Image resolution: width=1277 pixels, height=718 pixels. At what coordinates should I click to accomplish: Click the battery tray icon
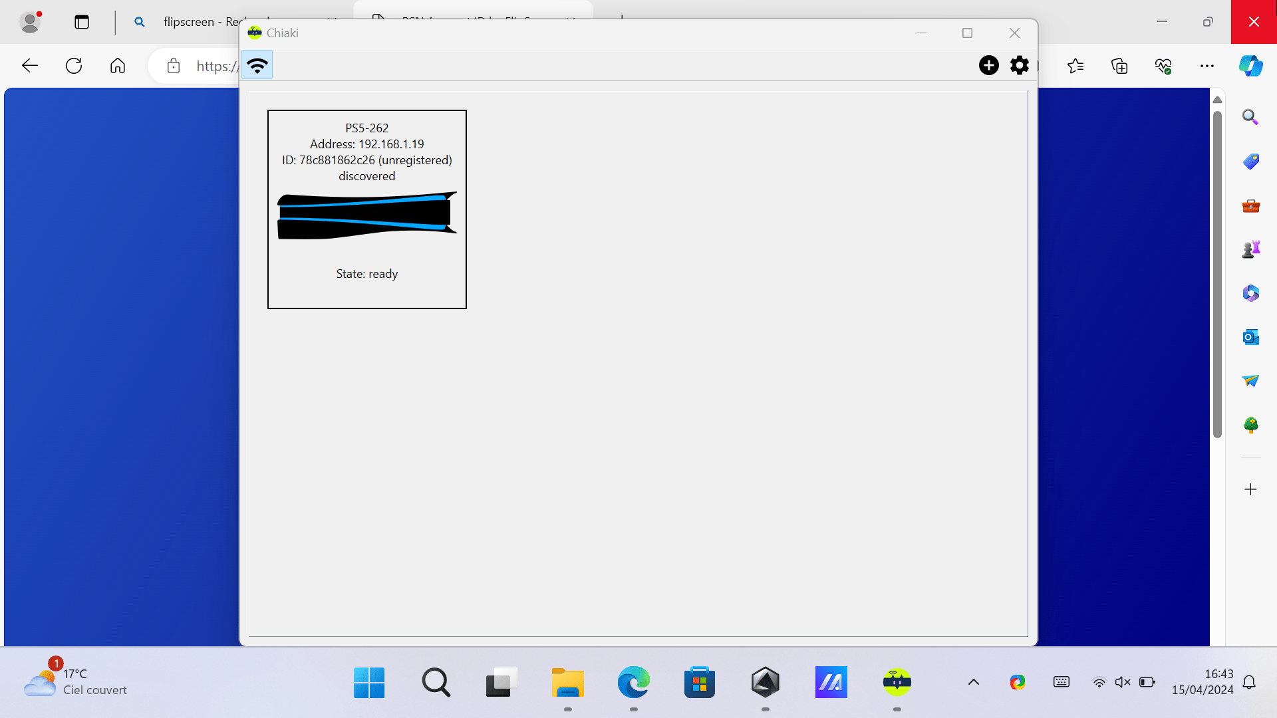pyautogui.click(x=1147, y=682)
